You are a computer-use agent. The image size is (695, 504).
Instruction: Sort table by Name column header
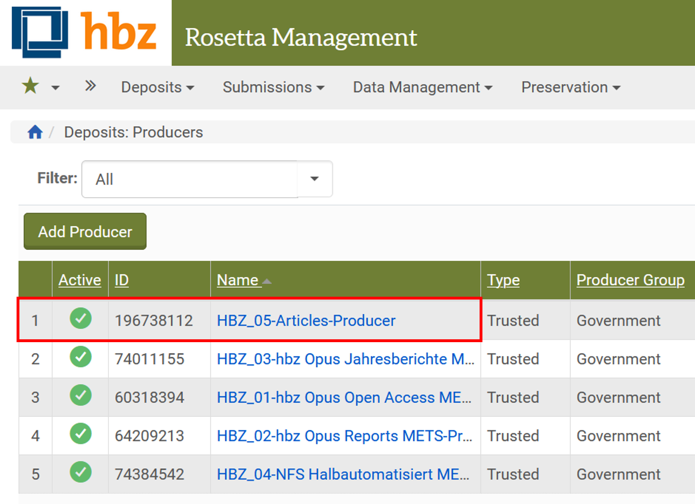(238, 280)
